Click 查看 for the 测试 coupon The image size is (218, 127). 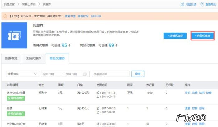pos(188,108)
